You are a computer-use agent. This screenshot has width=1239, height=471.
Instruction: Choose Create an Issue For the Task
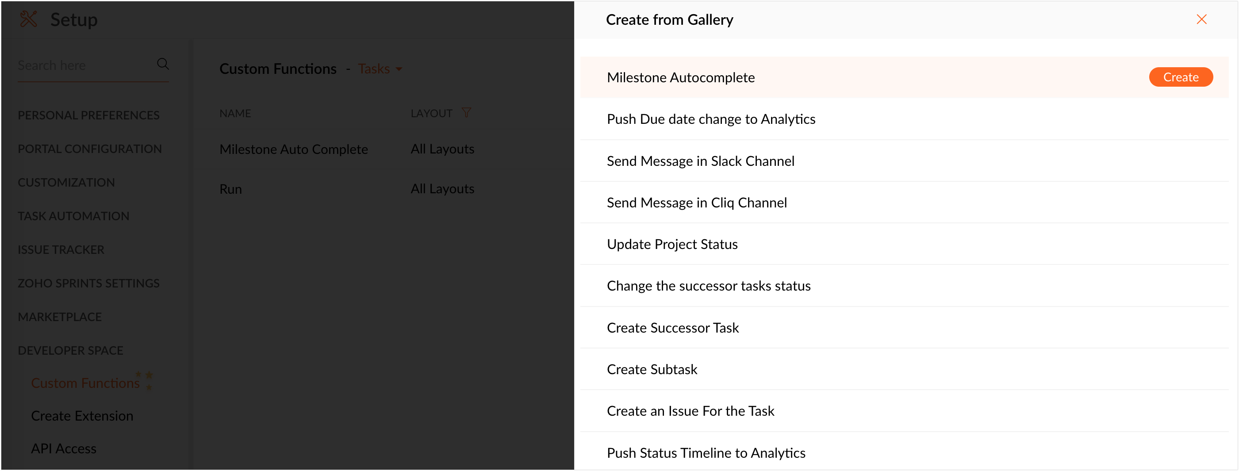pos(690,411)
